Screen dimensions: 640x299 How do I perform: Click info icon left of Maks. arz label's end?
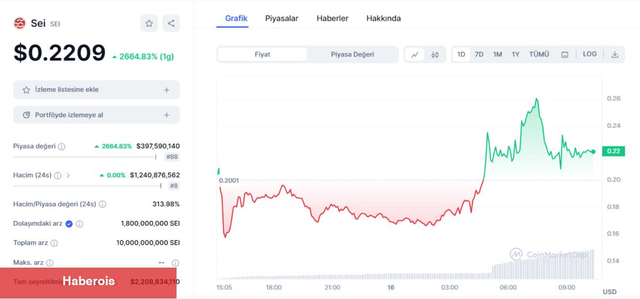50,263
